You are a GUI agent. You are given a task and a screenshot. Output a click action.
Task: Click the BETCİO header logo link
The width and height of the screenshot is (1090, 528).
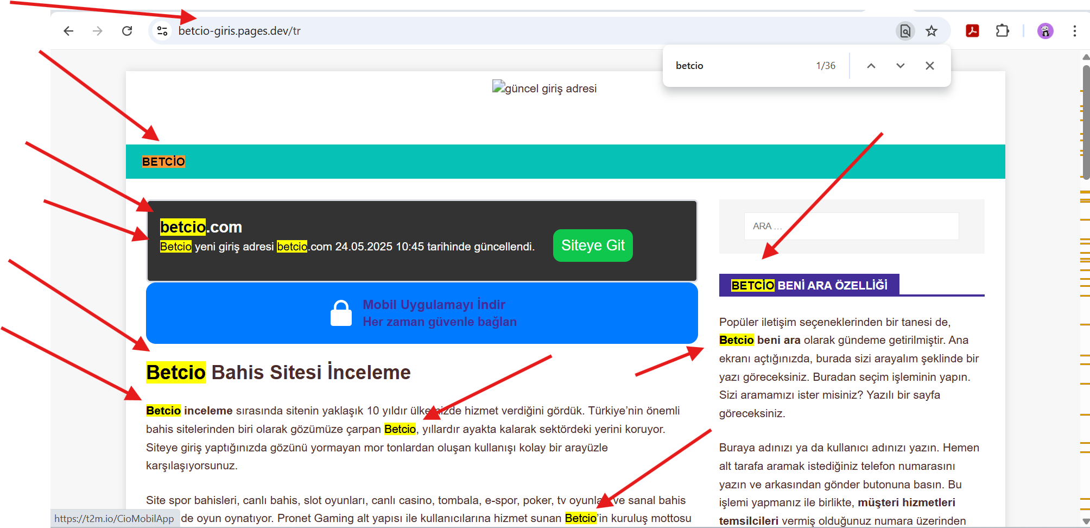(x=163, y=161)
